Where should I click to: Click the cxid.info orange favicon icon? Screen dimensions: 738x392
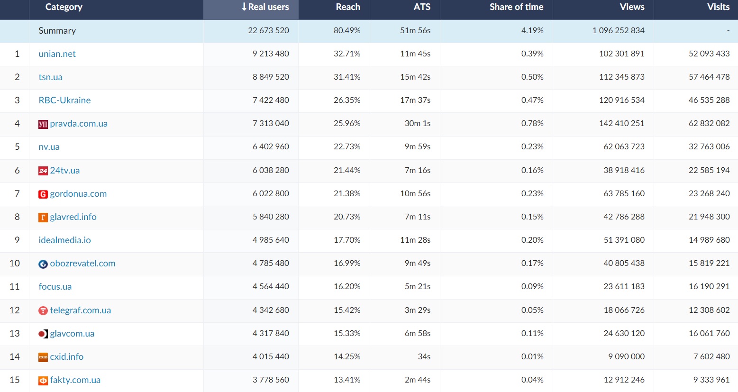tap(43, 357)
